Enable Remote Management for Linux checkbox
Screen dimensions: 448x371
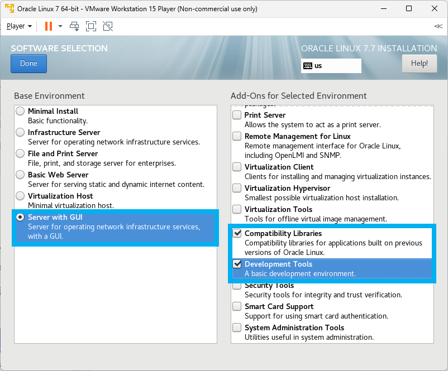pyautogui.click(x=237, y=136)
